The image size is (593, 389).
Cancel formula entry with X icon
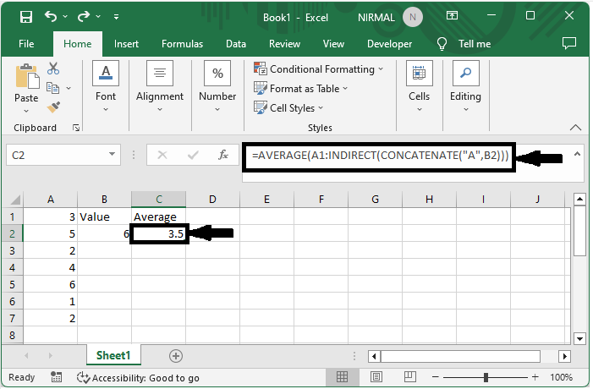pos(162,155)
